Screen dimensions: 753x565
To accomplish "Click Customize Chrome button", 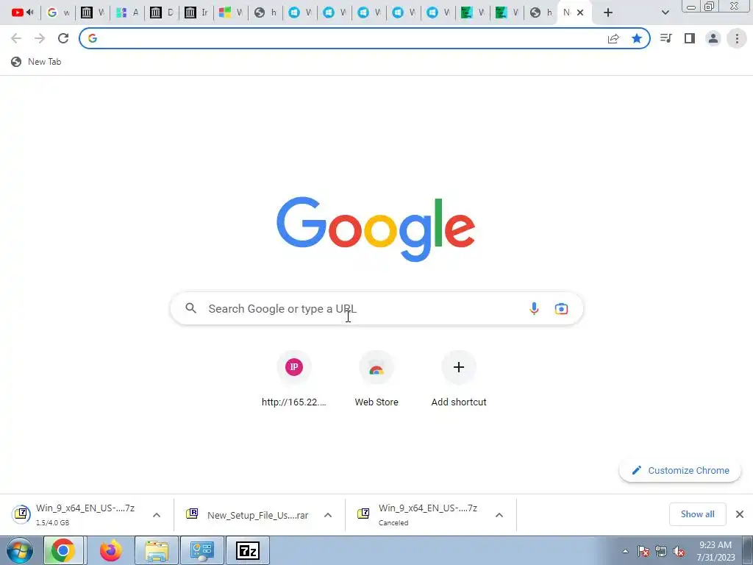I will click(x=680, y=470).
